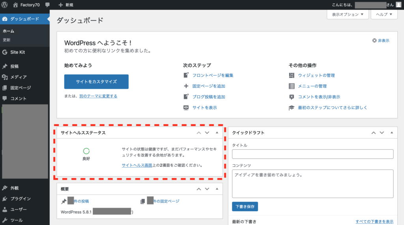This screenshot has height=225, width=404.
Task: Click the plus icon beside 固定ページを追加
Action: click(x=186, y=86)
